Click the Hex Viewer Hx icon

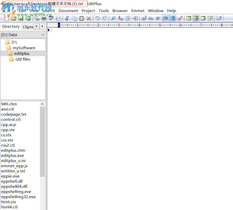151,18
